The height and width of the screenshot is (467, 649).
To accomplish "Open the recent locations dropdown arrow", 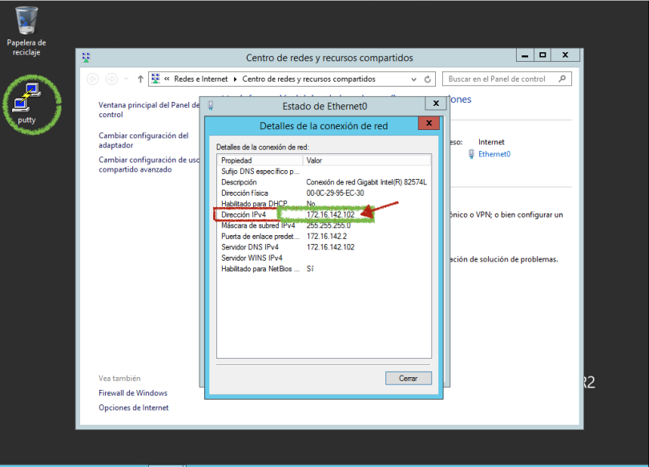I will pyautogui.click(x=126, y=79).
